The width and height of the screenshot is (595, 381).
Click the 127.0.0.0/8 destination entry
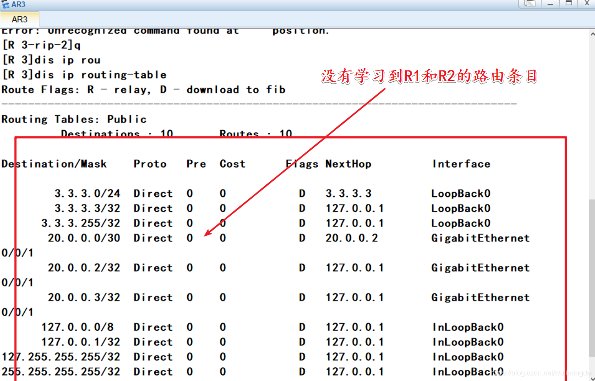pos(78,327)
